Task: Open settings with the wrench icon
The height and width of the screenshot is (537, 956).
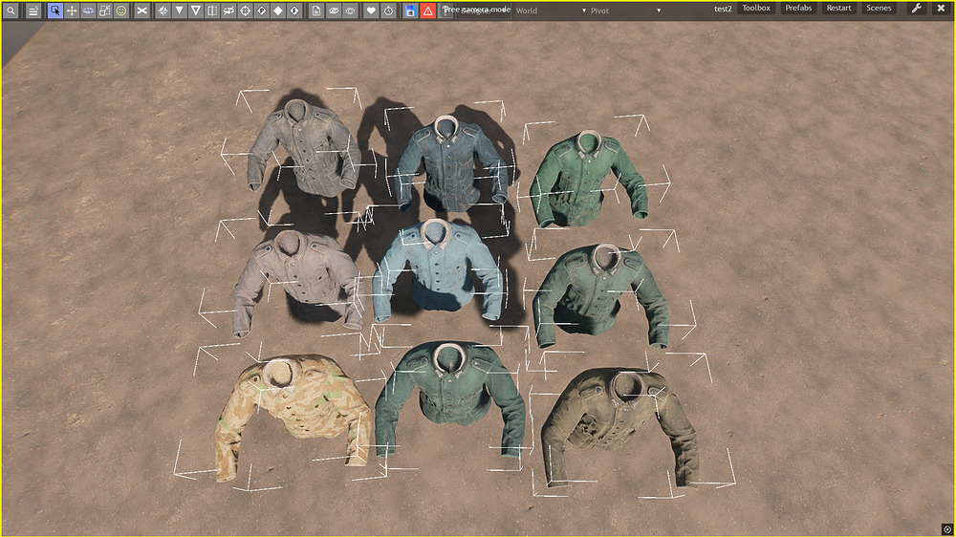Action: coord(916,9)
